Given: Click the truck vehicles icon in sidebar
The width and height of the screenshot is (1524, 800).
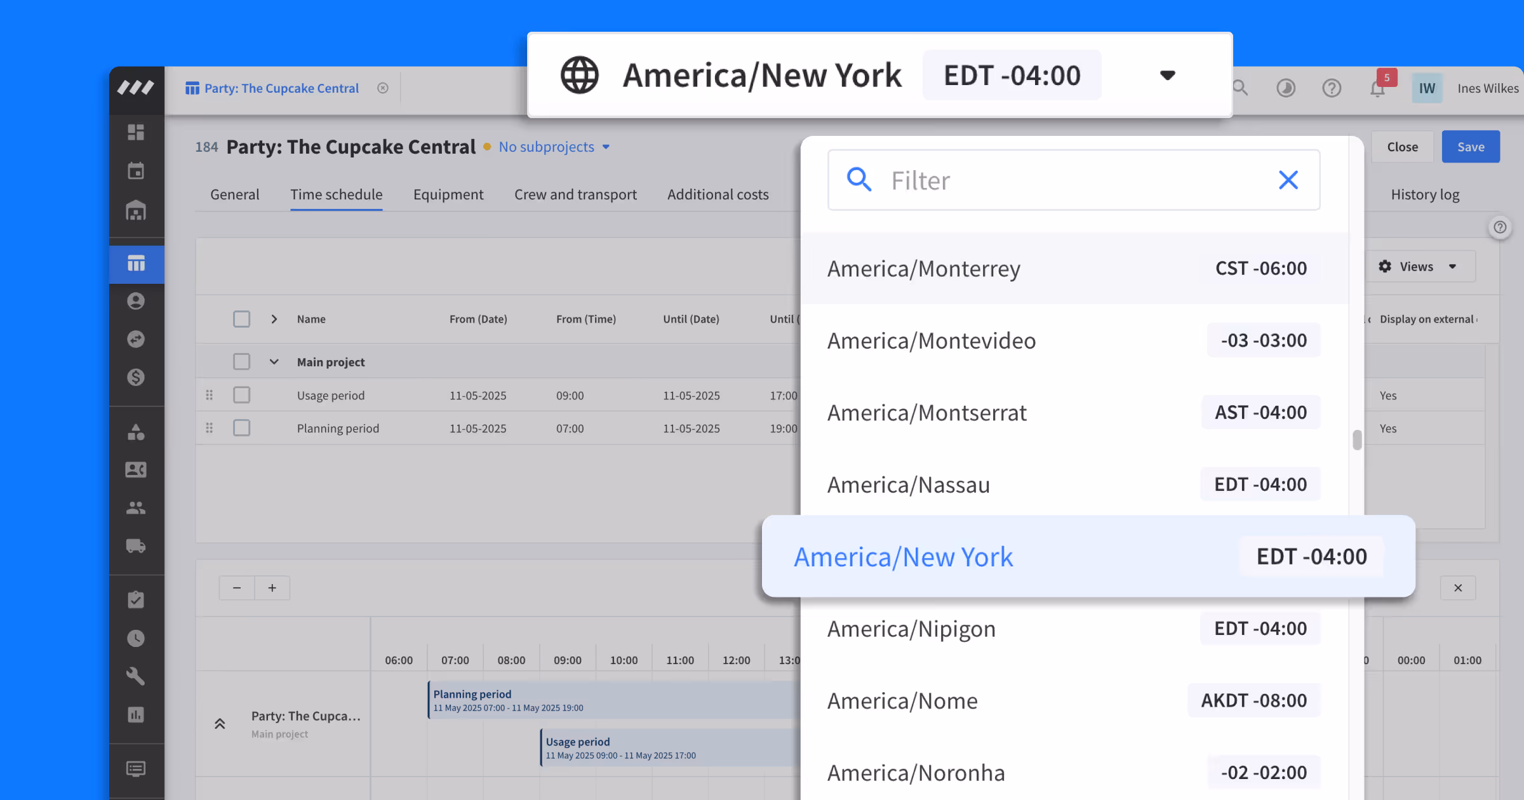Looking at the screenshot, I should (136, 546).
